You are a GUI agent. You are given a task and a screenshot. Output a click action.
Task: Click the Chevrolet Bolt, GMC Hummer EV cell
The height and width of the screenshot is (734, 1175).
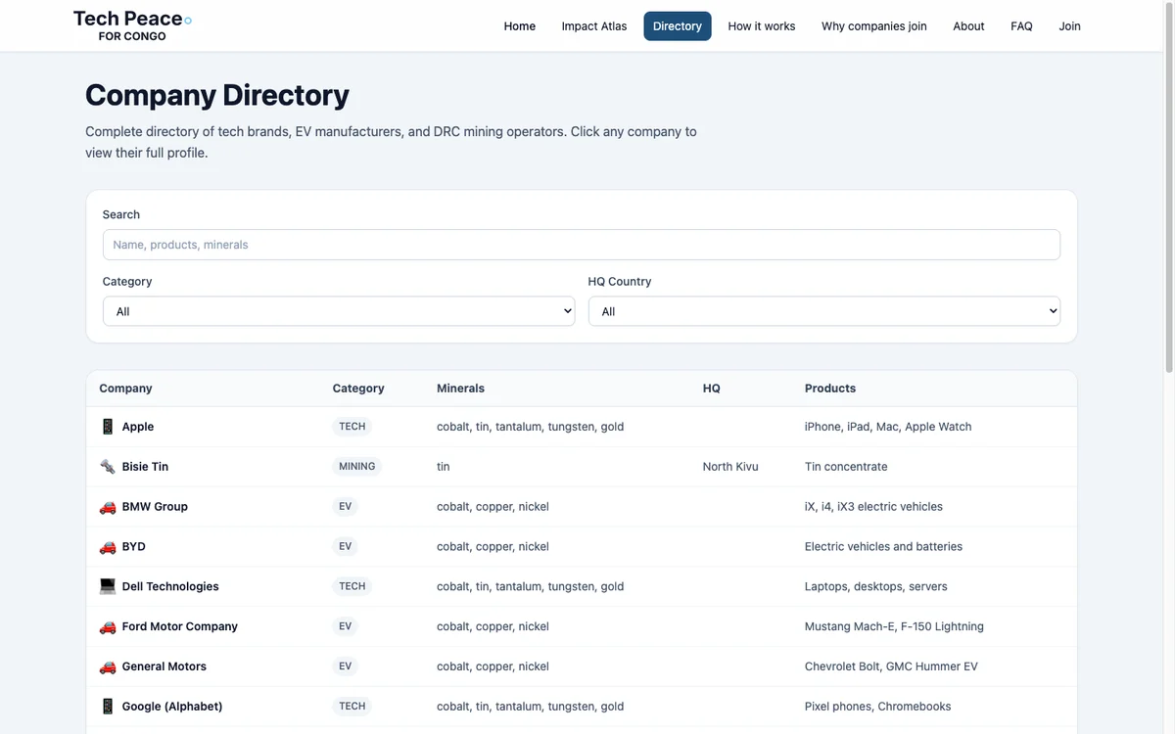point(891,666)
